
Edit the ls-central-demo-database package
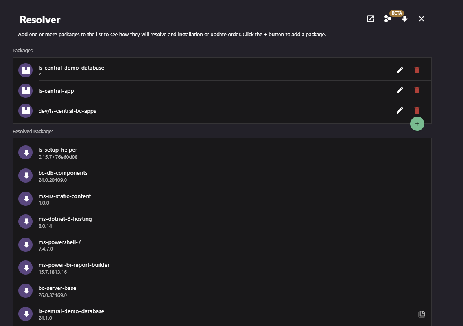[400, 70]
